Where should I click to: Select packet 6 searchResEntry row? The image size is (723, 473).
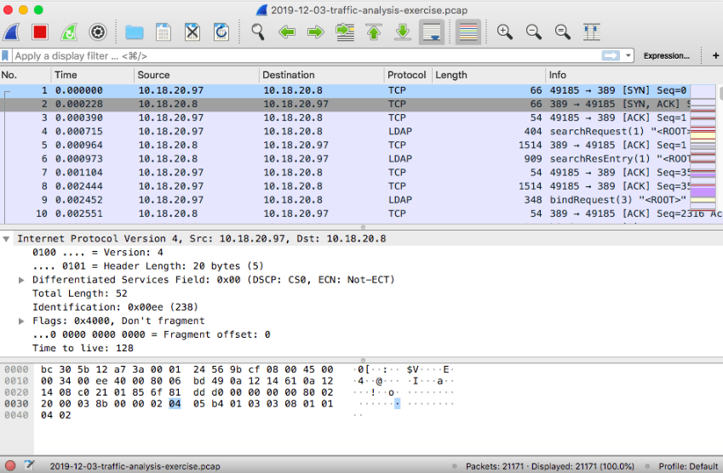(345, 159)
